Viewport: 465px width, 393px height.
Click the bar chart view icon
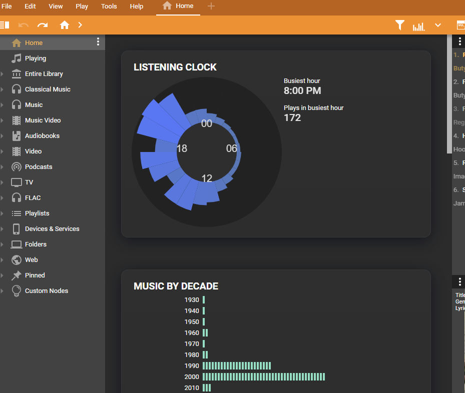click(418, 26)
